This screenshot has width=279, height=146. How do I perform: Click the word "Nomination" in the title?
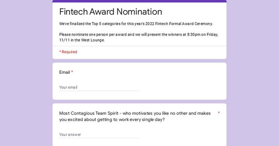[139, 12]
